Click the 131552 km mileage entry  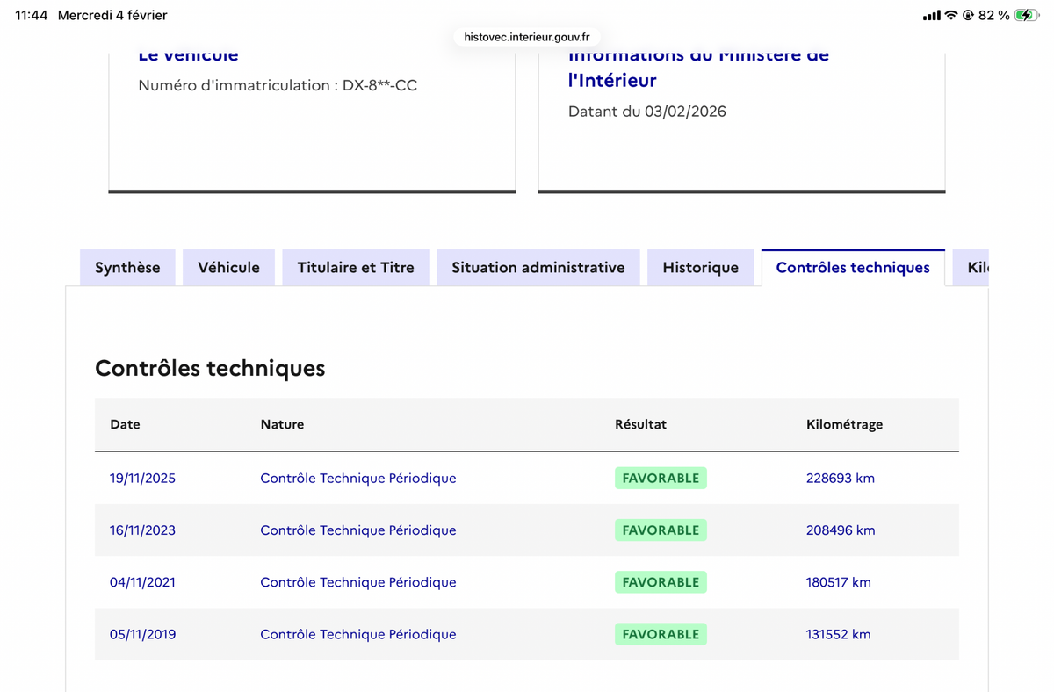[838, 634]
